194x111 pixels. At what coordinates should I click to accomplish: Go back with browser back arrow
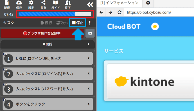tap(101, 12)
